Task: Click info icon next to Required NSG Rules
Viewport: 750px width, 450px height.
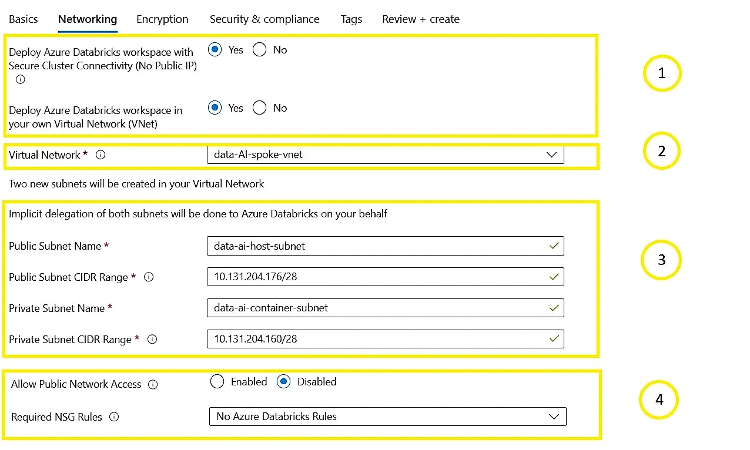Action: click(115, 417)
